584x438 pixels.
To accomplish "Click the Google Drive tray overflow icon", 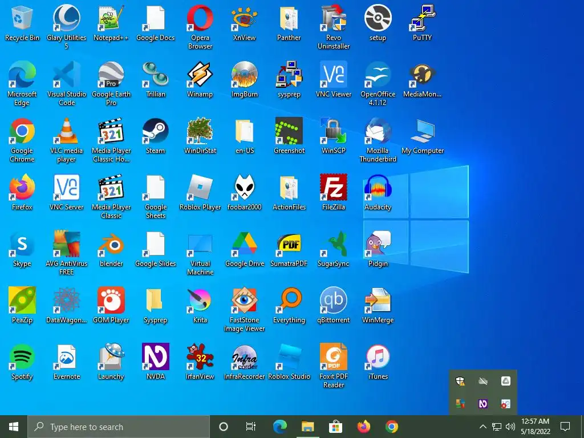I will (x=505, y=381).
